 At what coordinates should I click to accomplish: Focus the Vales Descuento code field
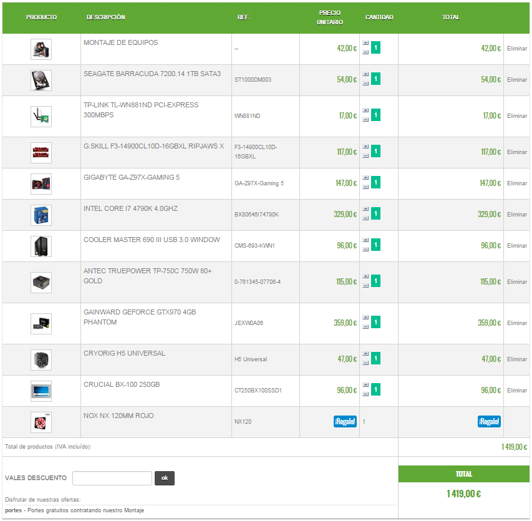112,478
